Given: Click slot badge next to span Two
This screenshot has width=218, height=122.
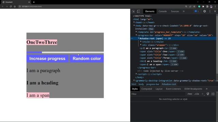Looking at the screenshot, I should (181, 55).
